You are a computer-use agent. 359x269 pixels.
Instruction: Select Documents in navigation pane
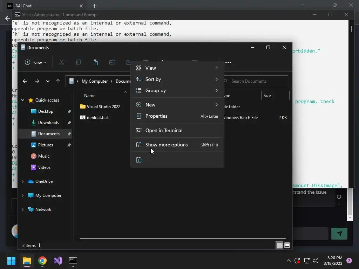coord(45,134)
